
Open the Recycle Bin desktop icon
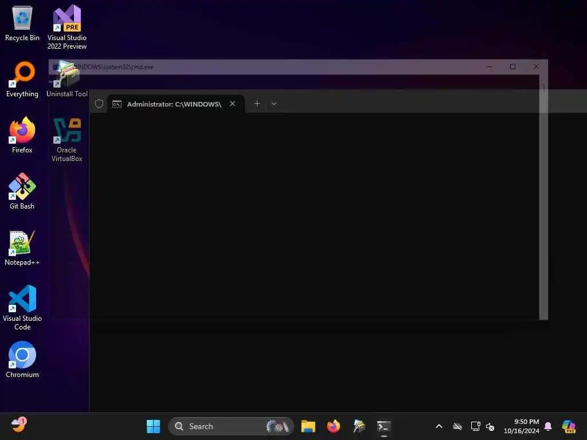point(22,23)
